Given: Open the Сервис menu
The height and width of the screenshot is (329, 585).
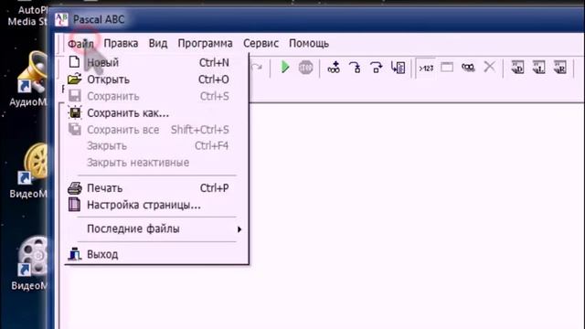Looking at the screenshot, I should coord(261,43).
